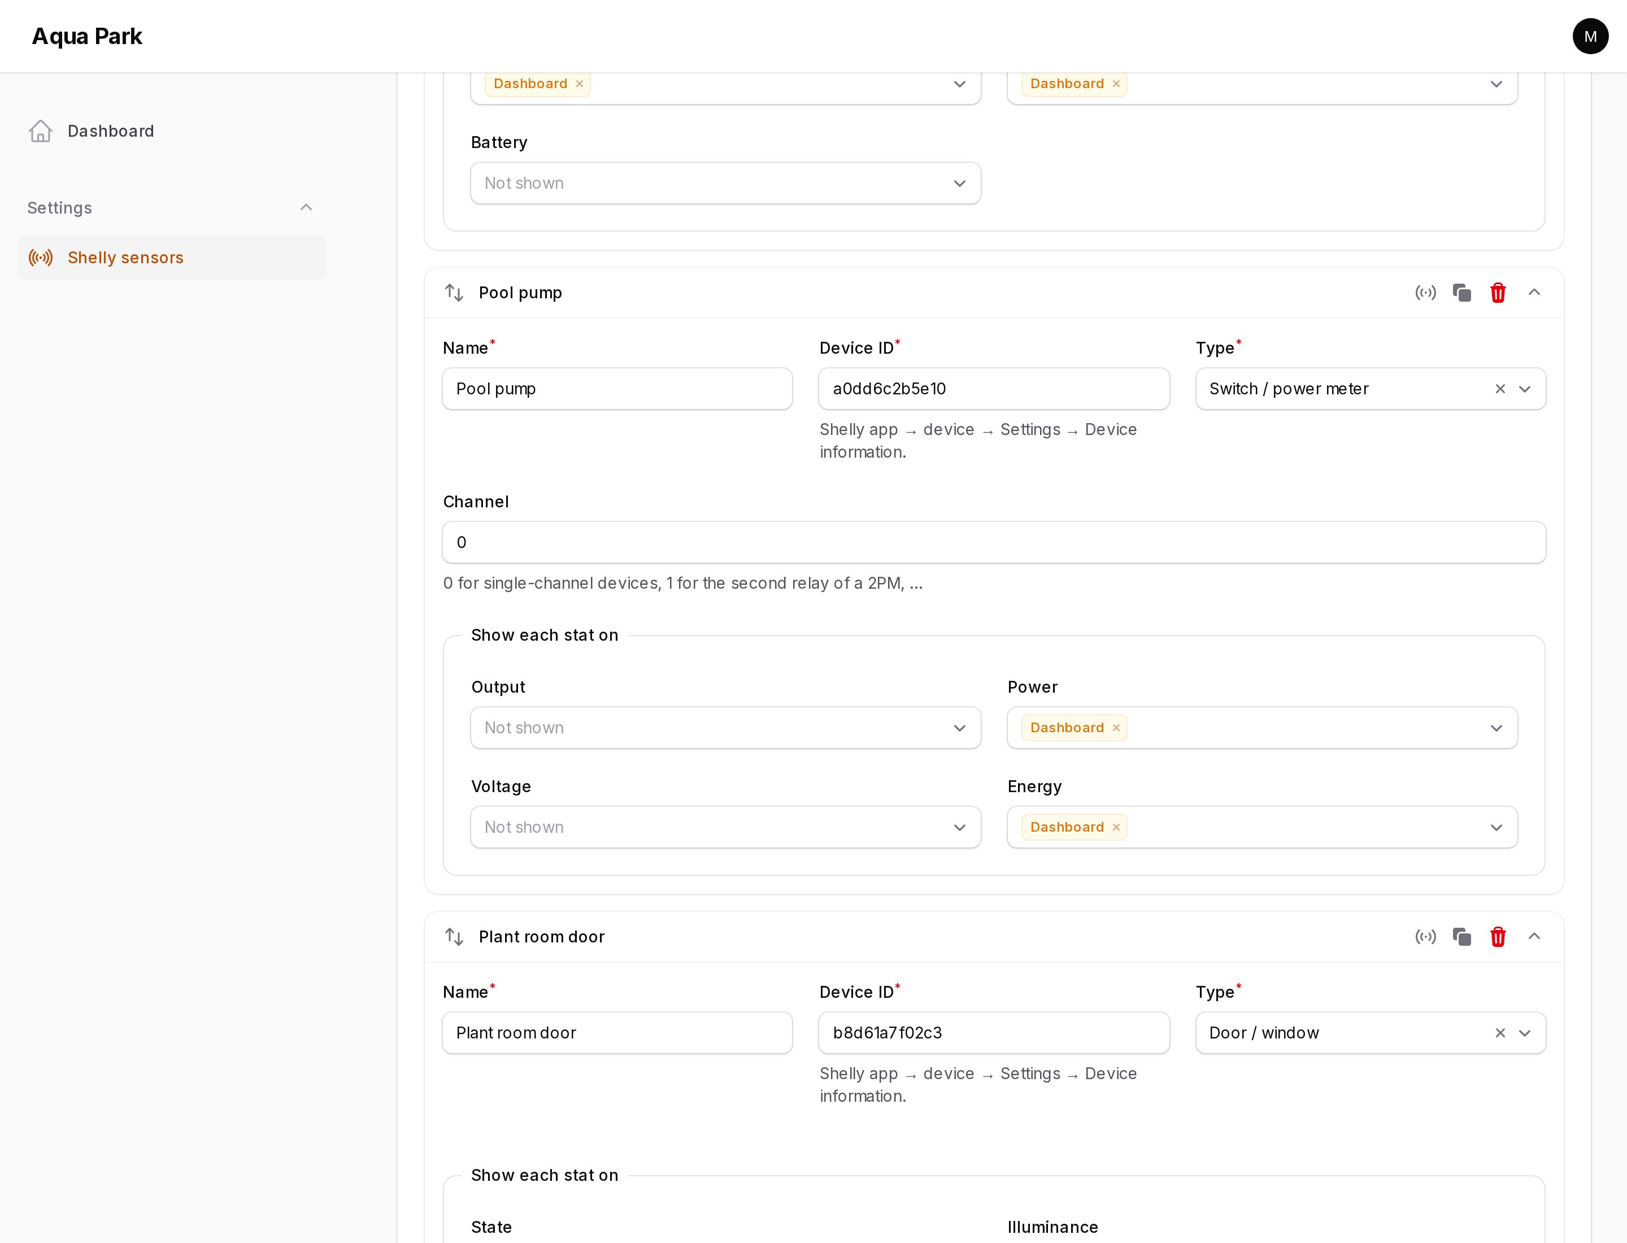Edit the Pool pump Name field
Viewport: 1627px width, 1243px height.
coord(617,389)
